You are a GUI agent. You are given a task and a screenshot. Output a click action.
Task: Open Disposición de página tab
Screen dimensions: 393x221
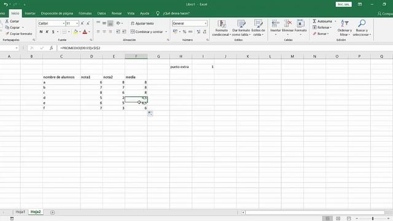[57, 14]
